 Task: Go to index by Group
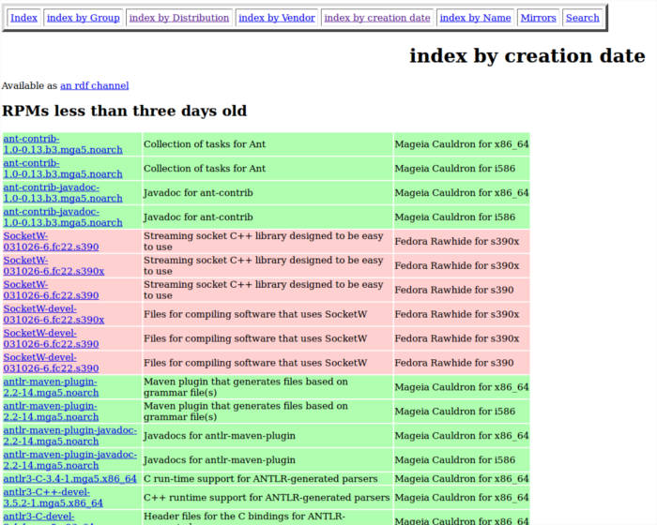(x=84, y=18)
